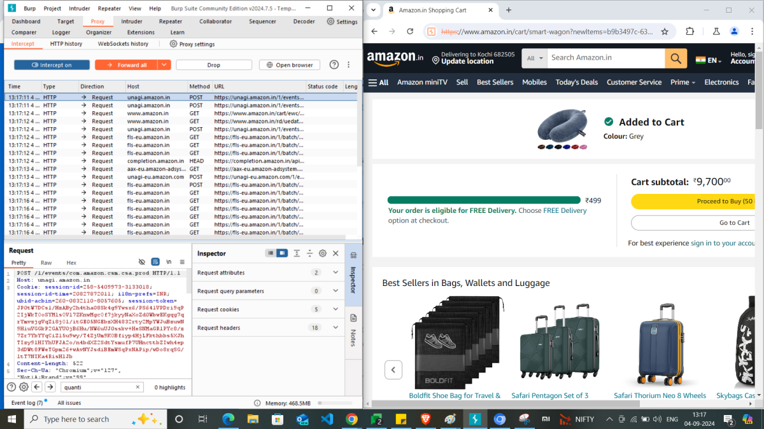Go to previous search match arrow

[x=37, y=387]
